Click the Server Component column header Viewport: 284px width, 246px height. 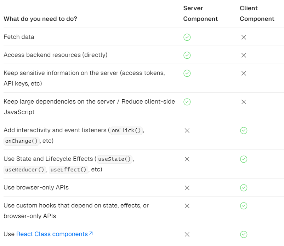[200, 13]
